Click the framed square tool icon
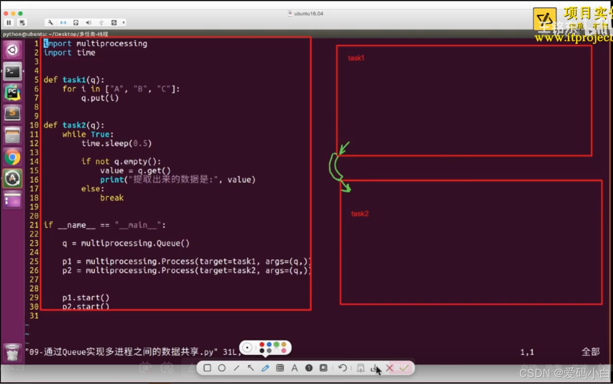Screen dimensions: 613x384 [x=323, y=368]
